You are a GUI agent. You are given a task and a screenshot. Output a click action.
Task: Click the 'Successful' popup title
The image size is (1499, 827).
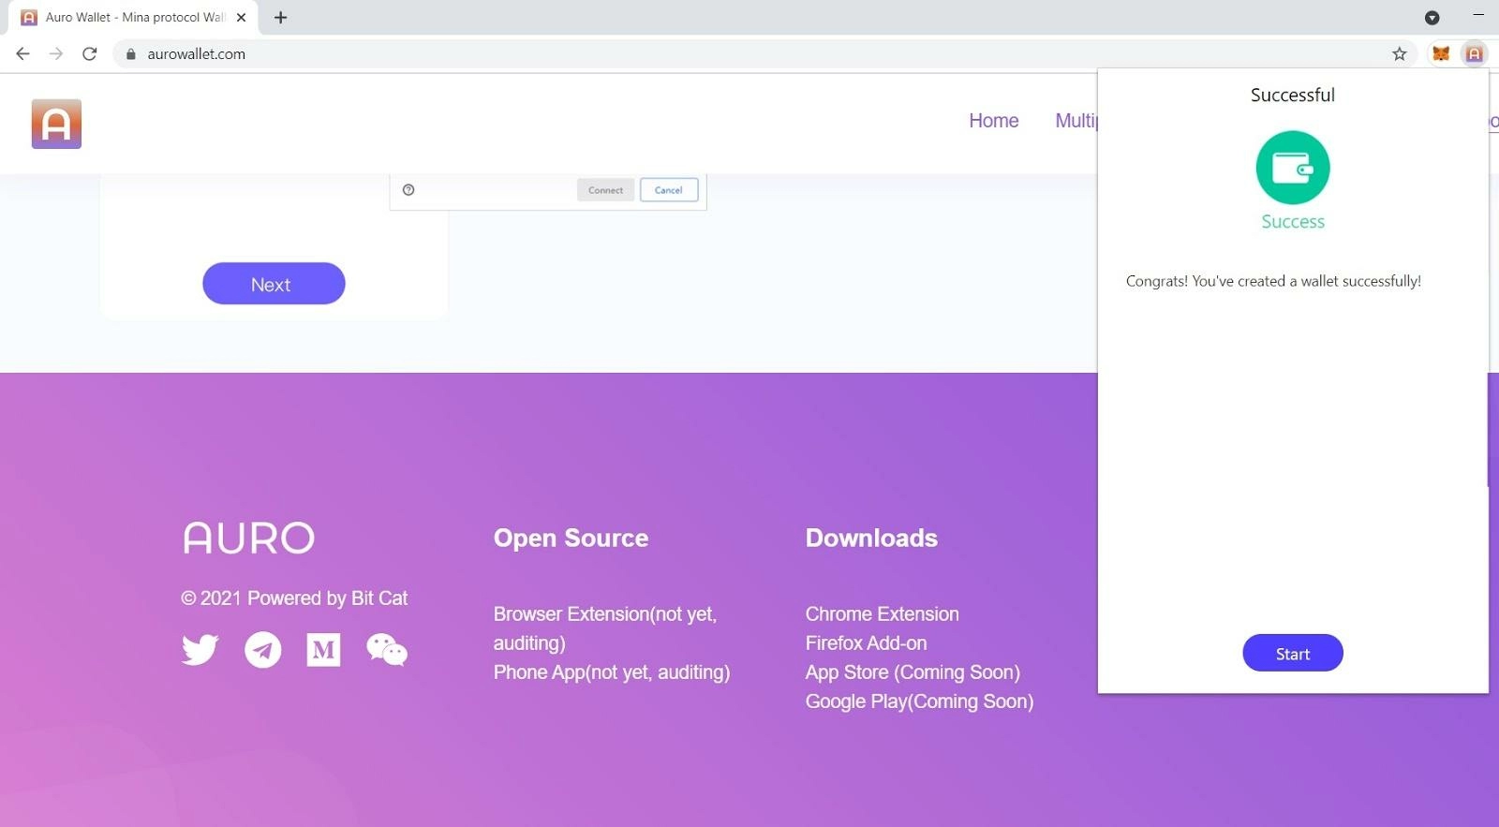pos(1293,95)
